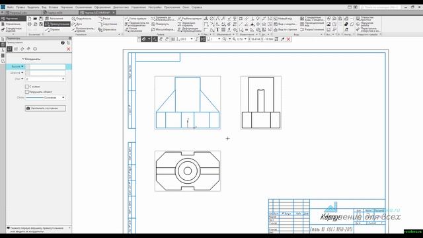Viewport: 423px width, 238px height.
Task: Click the Масштабировать tool
Action: pyautogui.click(x=163, y=29)
